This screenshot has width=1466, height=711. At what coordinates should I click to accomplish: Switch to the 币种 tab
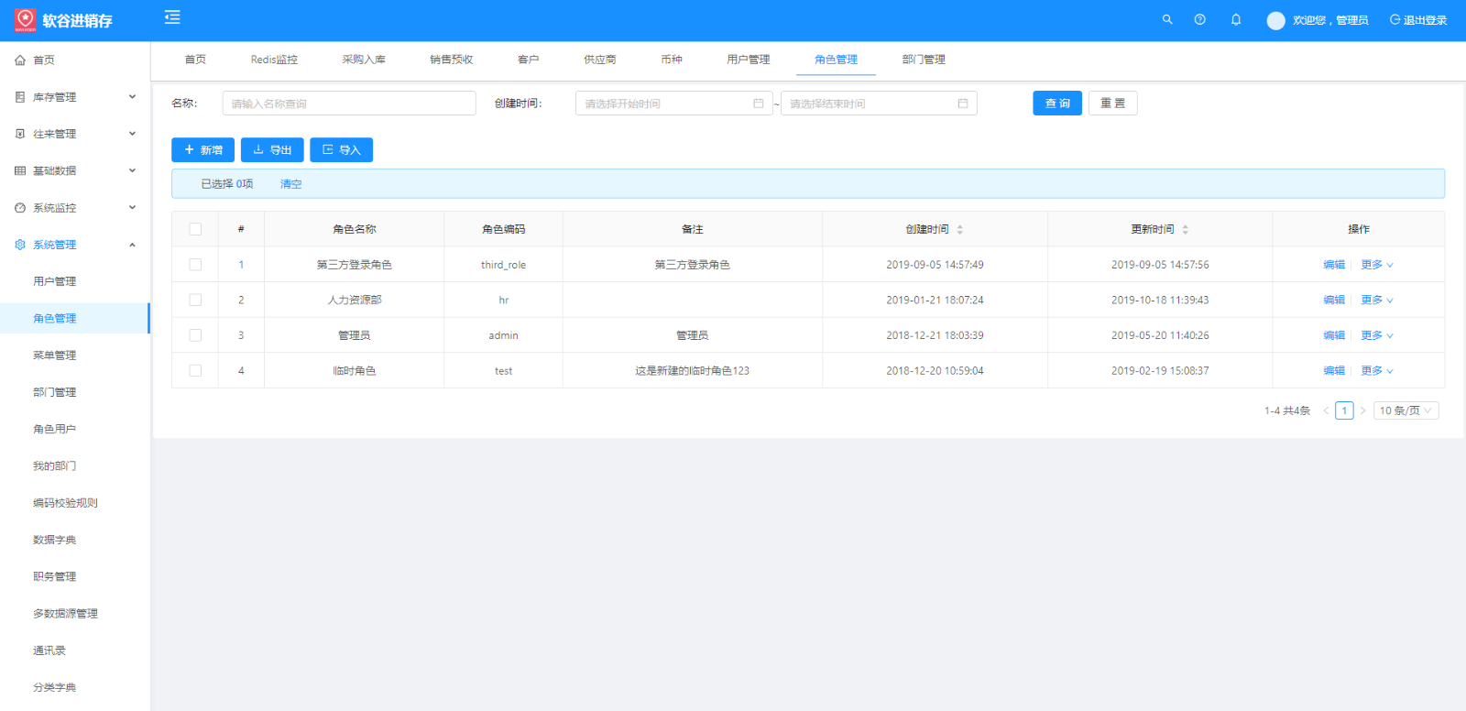pos(672,60)
